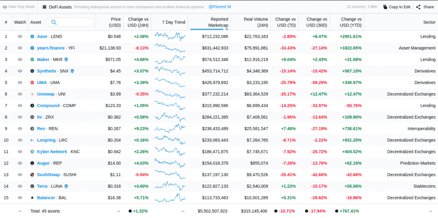
Task: Open @Florent M author profile link
Action: coord(220,7)
